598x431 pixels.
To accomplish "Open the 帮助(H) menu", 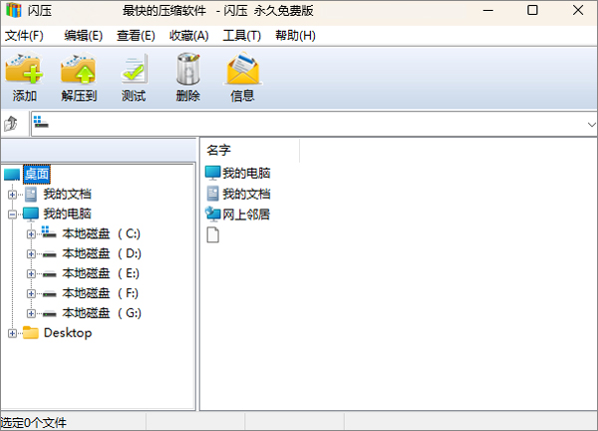I will tap(295, 36).
